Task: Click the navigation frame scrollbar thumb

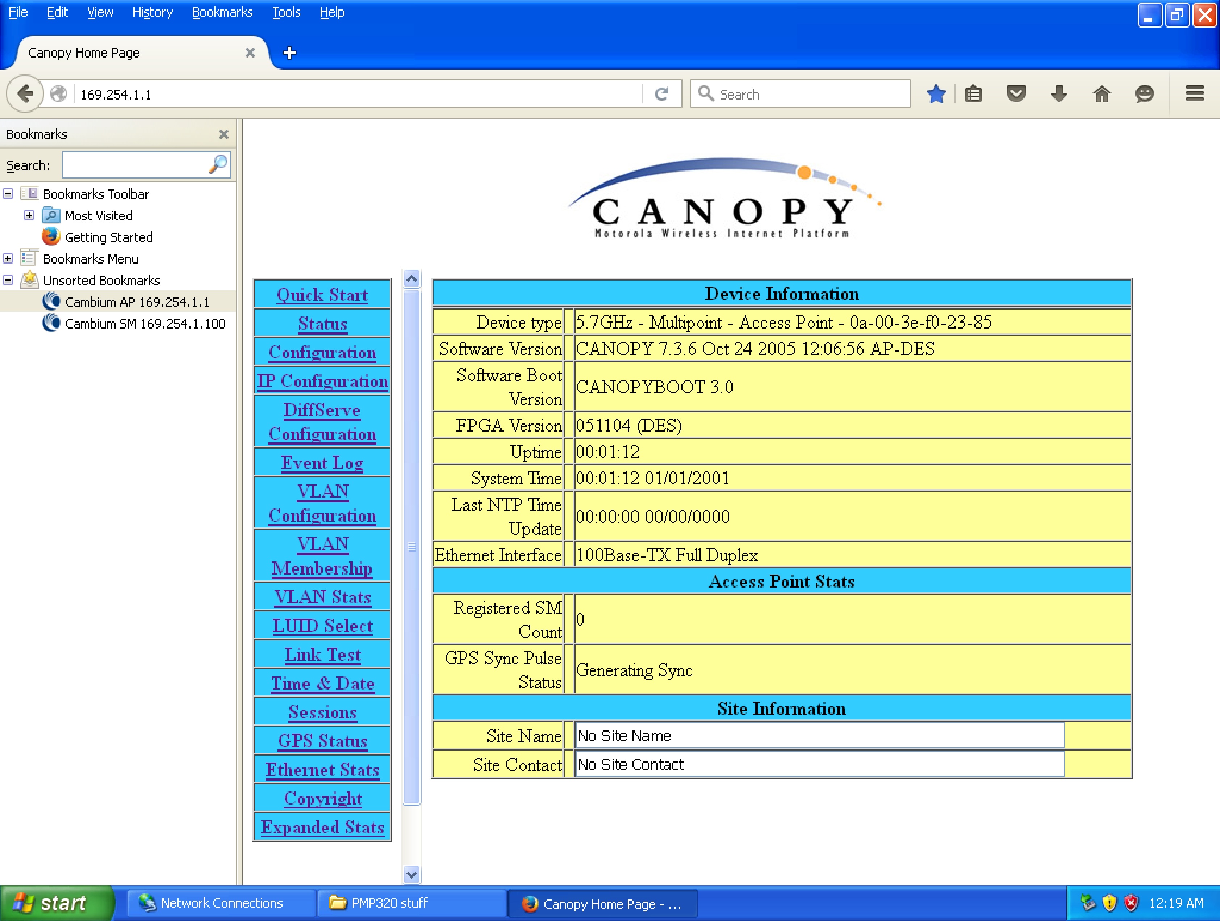Action: (x=411, y=547)
